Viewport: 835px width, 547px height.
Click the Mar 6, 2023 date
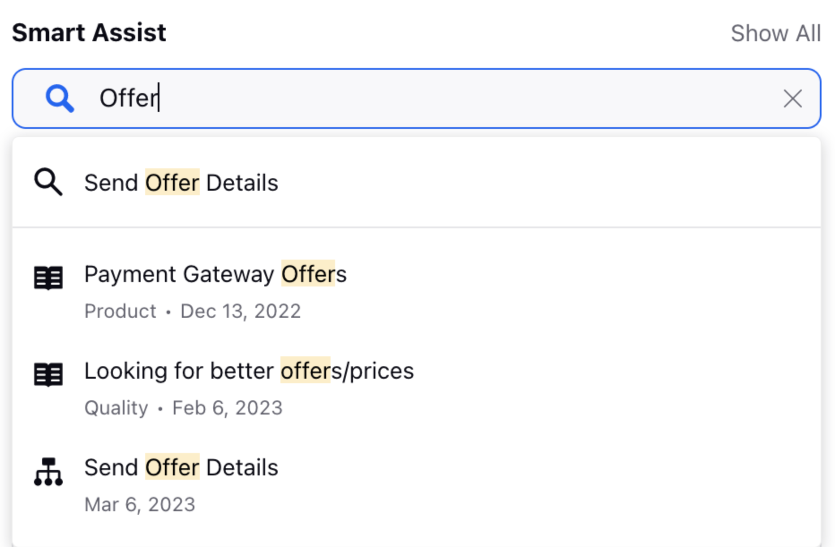click(x=140, y=504)
